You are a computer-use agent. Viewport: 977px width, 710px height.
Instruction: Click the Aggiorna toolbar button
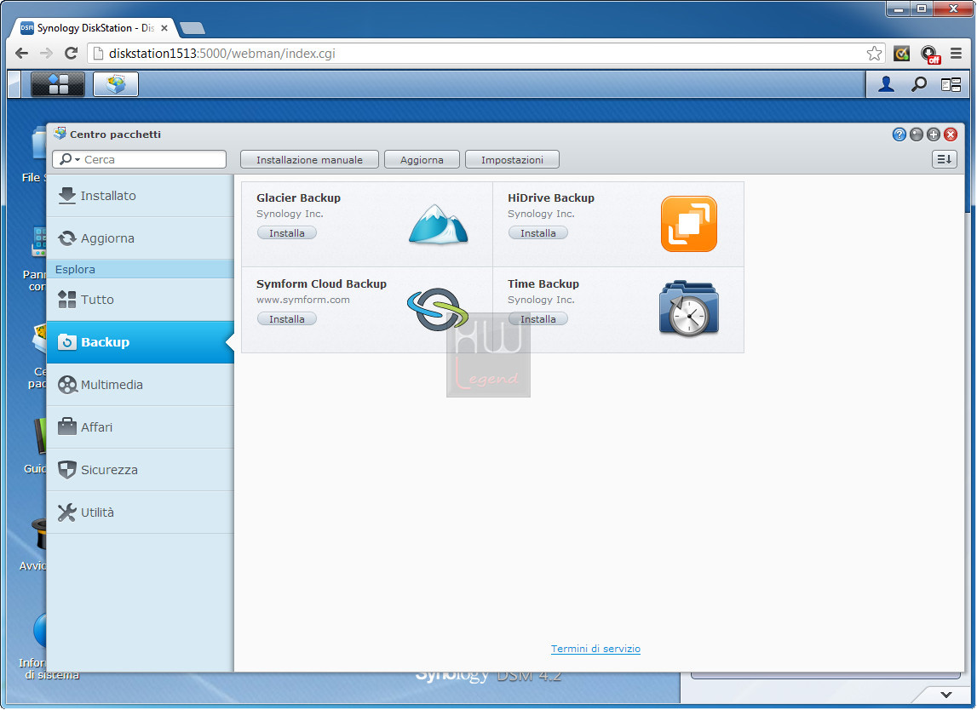tap(422, 159)
